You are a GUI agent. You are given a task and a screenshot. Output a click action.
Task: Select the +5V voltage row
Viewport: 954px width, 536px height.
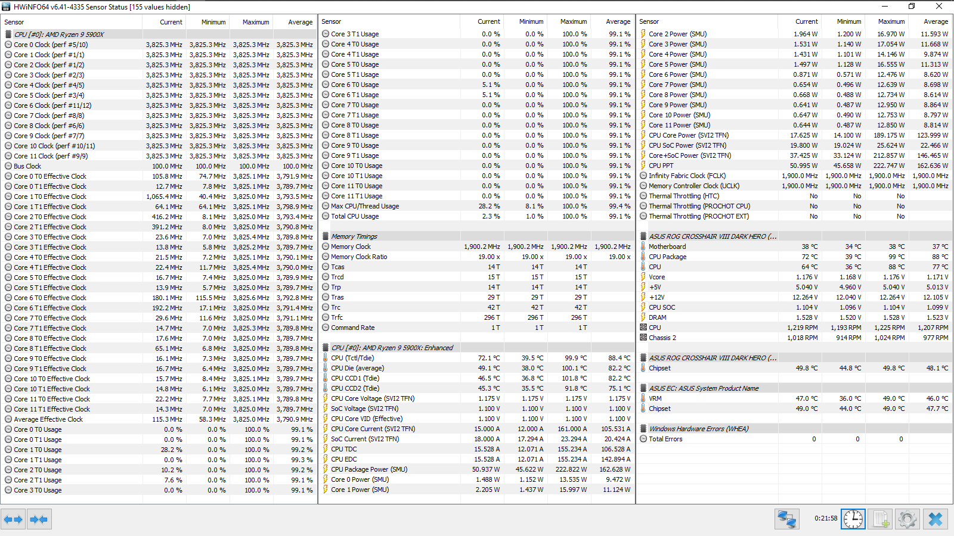794,287
